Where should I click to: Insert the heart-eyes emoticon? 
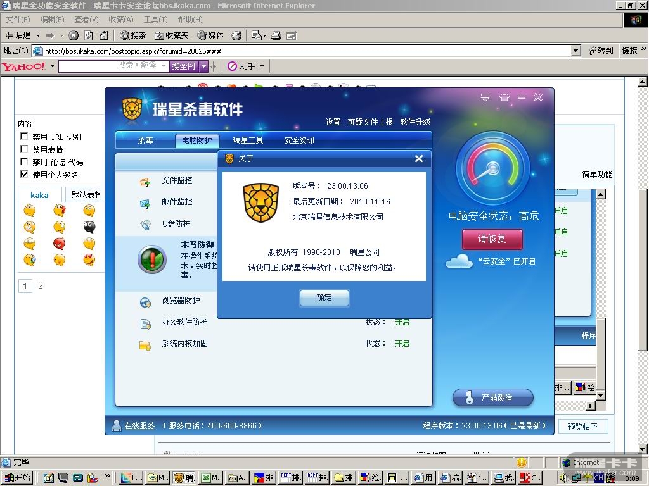89,260
